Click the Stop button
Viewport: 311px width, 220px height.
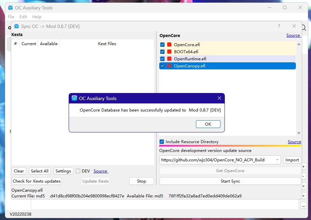(x=141, y=181)
